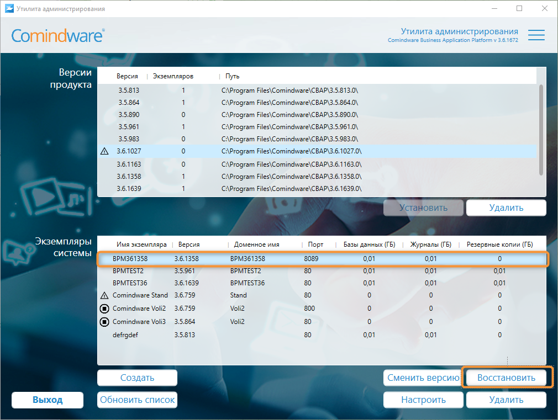Image resolution: width=558 pixels, height=420 pixels.
Task: Click the path C:\Program Files\Comindware\CBAP\3.5.813.0\
Action: click(x=289, y=91)
